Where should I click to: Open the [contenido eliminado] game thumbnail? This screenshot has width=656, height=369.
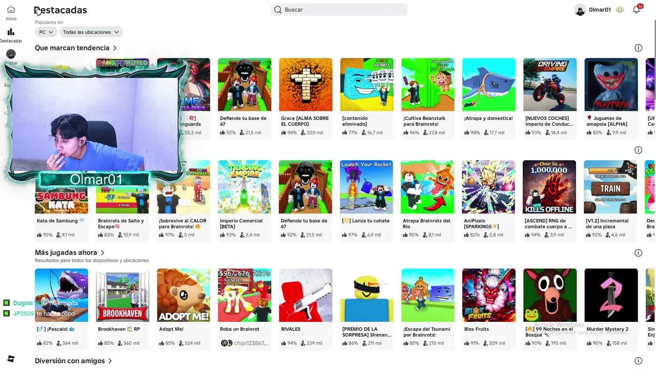[x=367, y=85]
